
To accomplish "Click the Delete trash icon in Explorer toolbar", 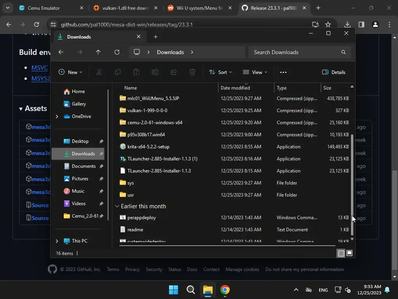I will point(192,72).
